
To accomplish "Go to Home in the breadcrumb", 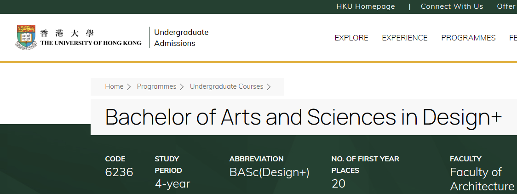I will click(114, 86).
